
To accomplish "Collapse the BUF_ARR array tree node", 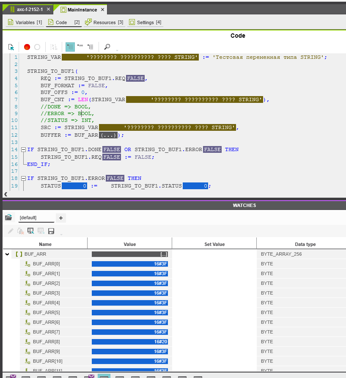I will (x=7, y=254).
